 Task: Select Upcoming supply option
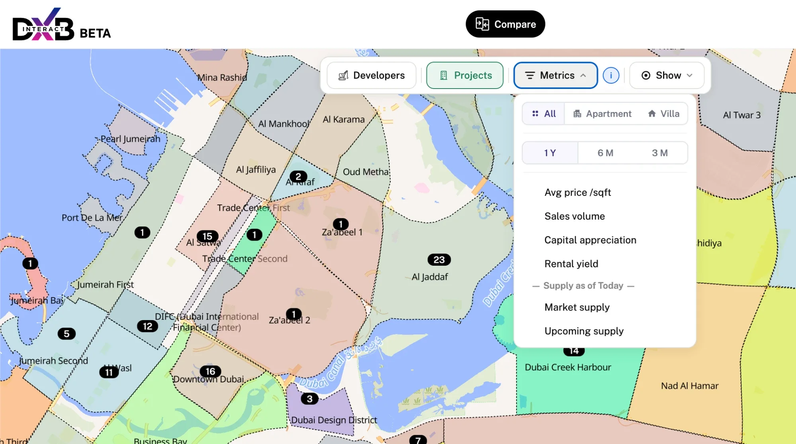(x=584, y=331)
